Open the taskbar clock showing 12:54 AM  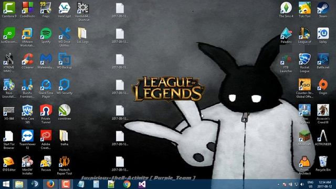[x=324, y=184]
